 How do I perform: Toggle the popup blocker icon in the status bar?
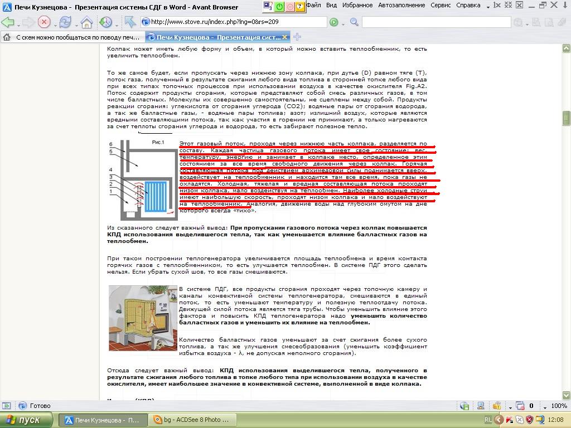click(520, 406)
